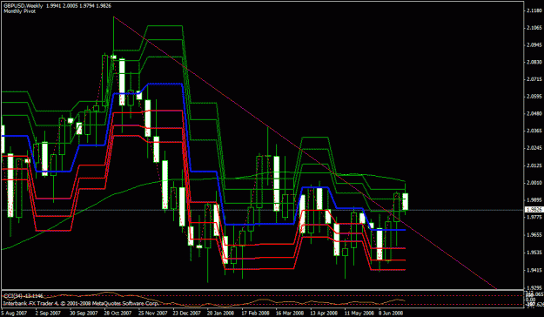Click the 23 Dec 2007 date label

point(186,313)
